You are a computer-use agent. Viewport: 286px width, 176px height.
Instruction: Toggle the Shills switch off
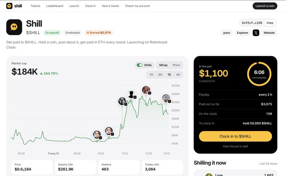point(140,65)
